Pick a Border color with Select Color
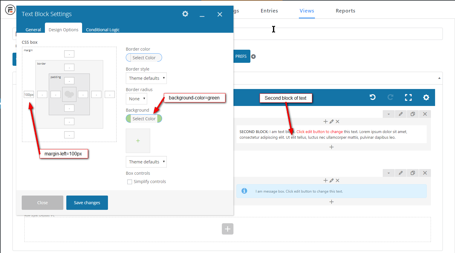This screenshot has width=455, height=253. [144, 58]
